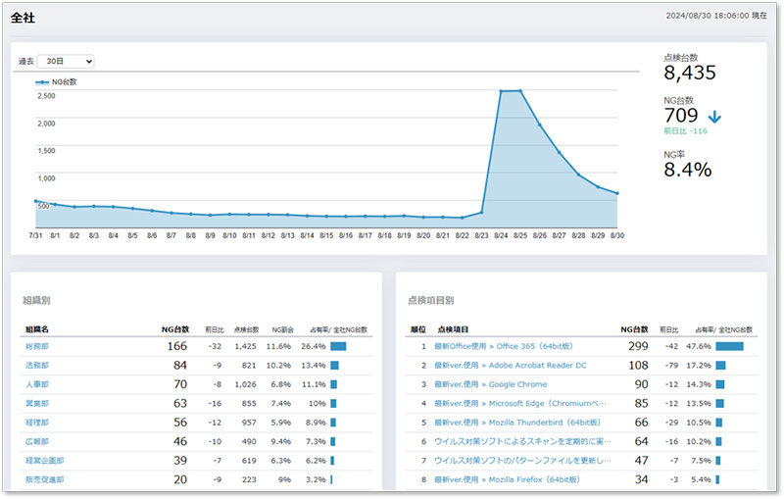Open the 法務部 organization link
This screenshot has height=499, width=784.
tap(37, 365)
